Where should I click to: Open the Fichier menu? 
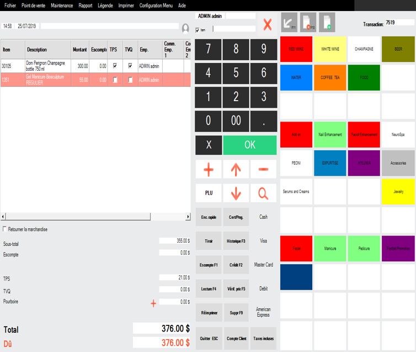pyautogui.click(x=10, y=6)
